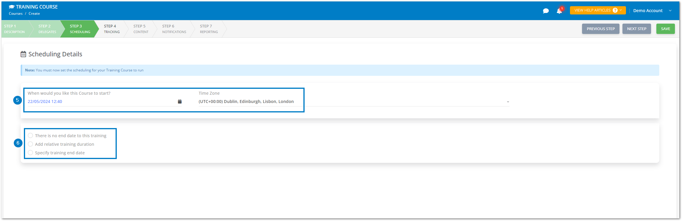682x221 pixels.
Task: Select no end date to this training
Action: pos(30,136)
